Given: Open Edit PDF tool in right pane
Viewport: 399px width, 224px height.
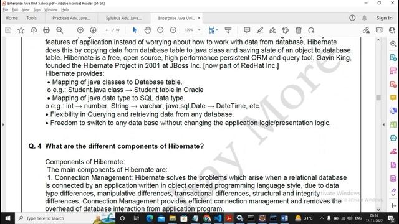Looking at the screenshot, I should [x=393, y=70].
